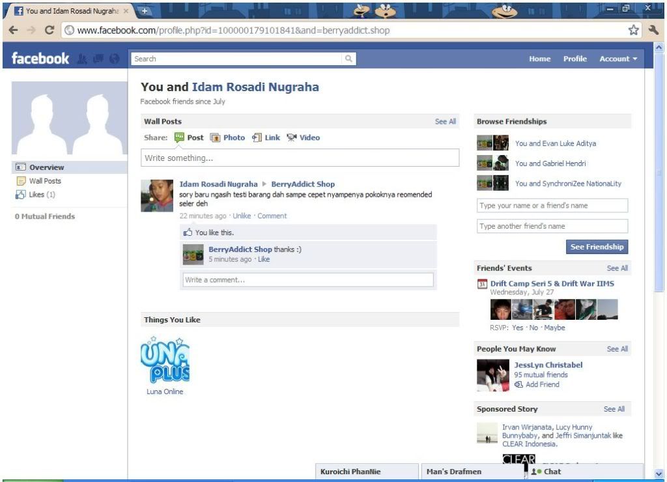667x482 pixels.
Task: Open the Account dropdown menu
Action: point(618,59)
